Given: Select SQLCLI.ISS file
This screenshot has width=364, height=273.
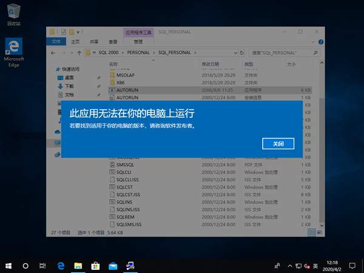Looking at the screenshot, I should point(210,180).
